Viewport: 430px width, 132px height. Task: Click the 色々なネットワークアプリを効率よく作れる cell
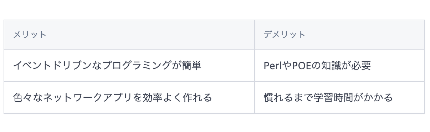pyautogui.click(x=129, y=97)
